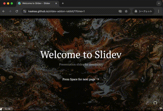163x111 pixels.
Task: Open the slide source edit pencil icon
Action: [147, 103]
